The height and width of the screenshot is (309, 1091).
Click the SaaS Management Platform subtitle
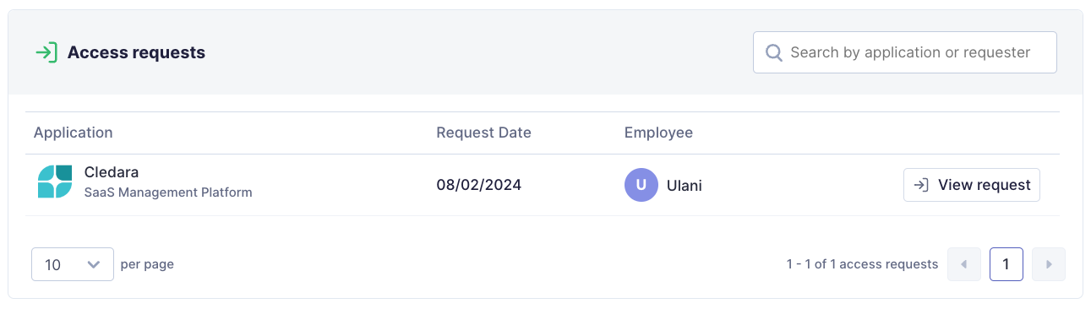pos(168,192)
